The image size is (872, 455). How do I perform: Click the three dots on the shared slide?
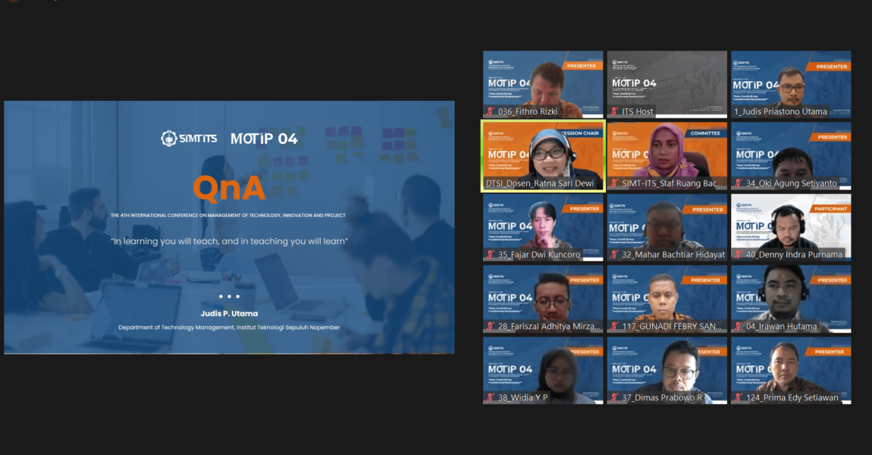(x=229, y=297)
